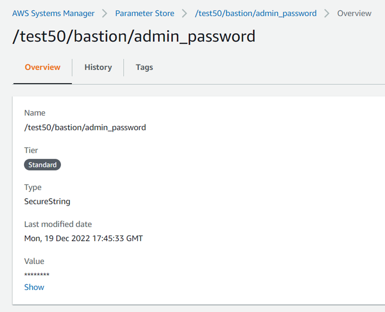
Task: Click the Overview breadcrumb item
Action: [x=354, y=14]
